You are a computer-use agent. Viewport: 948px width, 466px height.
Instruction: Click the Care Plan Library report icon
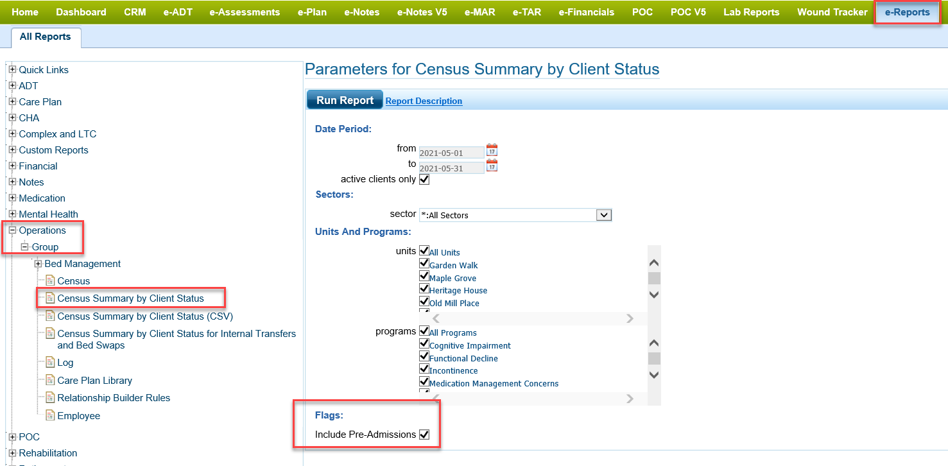pos(50,381)
